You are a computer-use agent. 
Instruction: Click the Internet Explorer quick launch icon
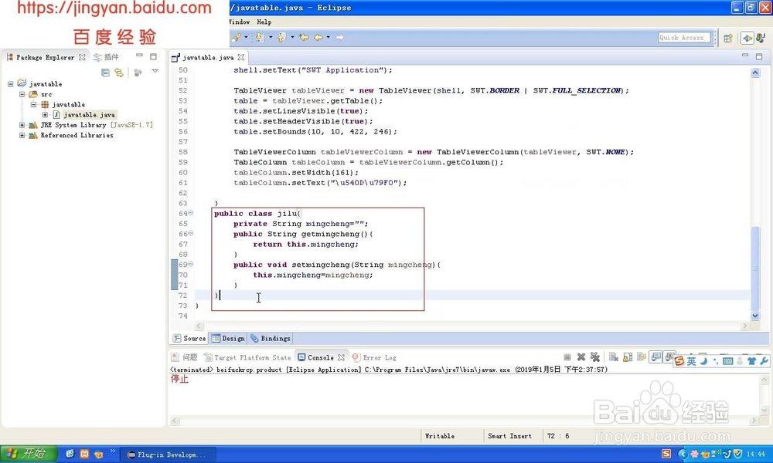pyautogui.click(x=70, y=455)
